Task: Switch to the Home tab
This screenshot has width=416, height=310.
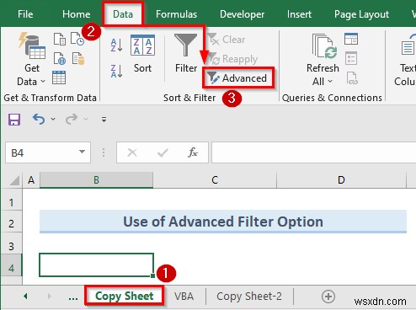Action: tap(76, 14)
